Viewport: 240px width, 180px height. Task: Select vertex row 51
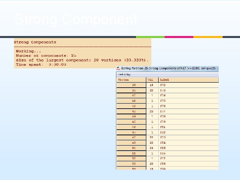(x=131, y=153)
